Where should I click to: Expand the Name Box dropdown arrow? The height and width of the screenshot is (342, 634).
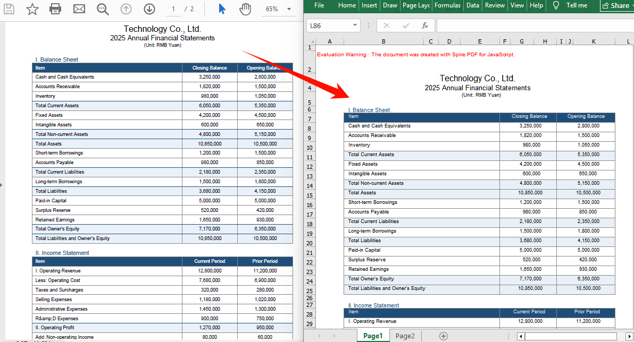(355, 25)
